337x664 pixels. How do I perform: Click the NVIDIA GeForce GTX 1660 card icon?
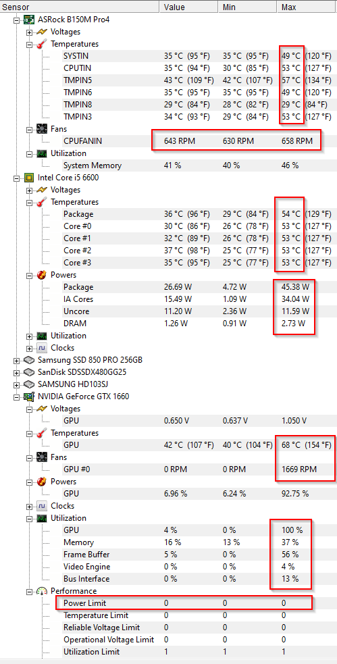tap(29, 397)
